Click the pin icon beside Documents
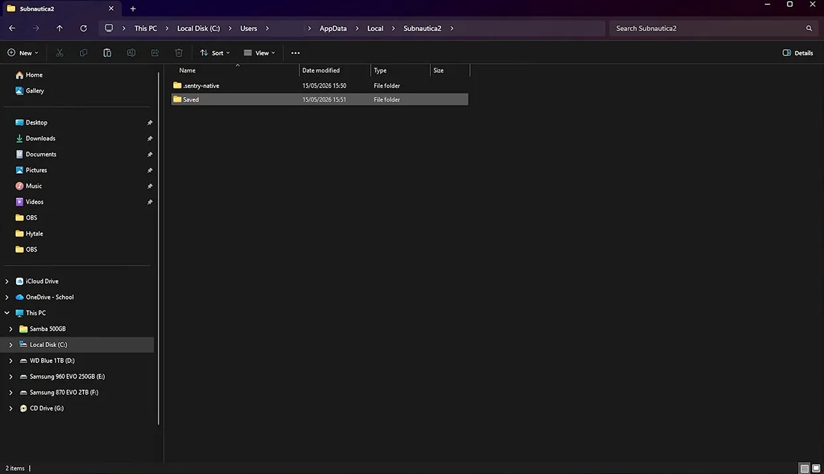The height and width of the screenshot is (474, 824). (x=150, y=154)
